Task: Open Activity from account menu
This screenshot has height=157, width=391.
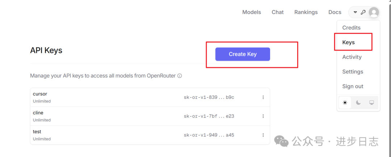Action: (x=352, y=57)
